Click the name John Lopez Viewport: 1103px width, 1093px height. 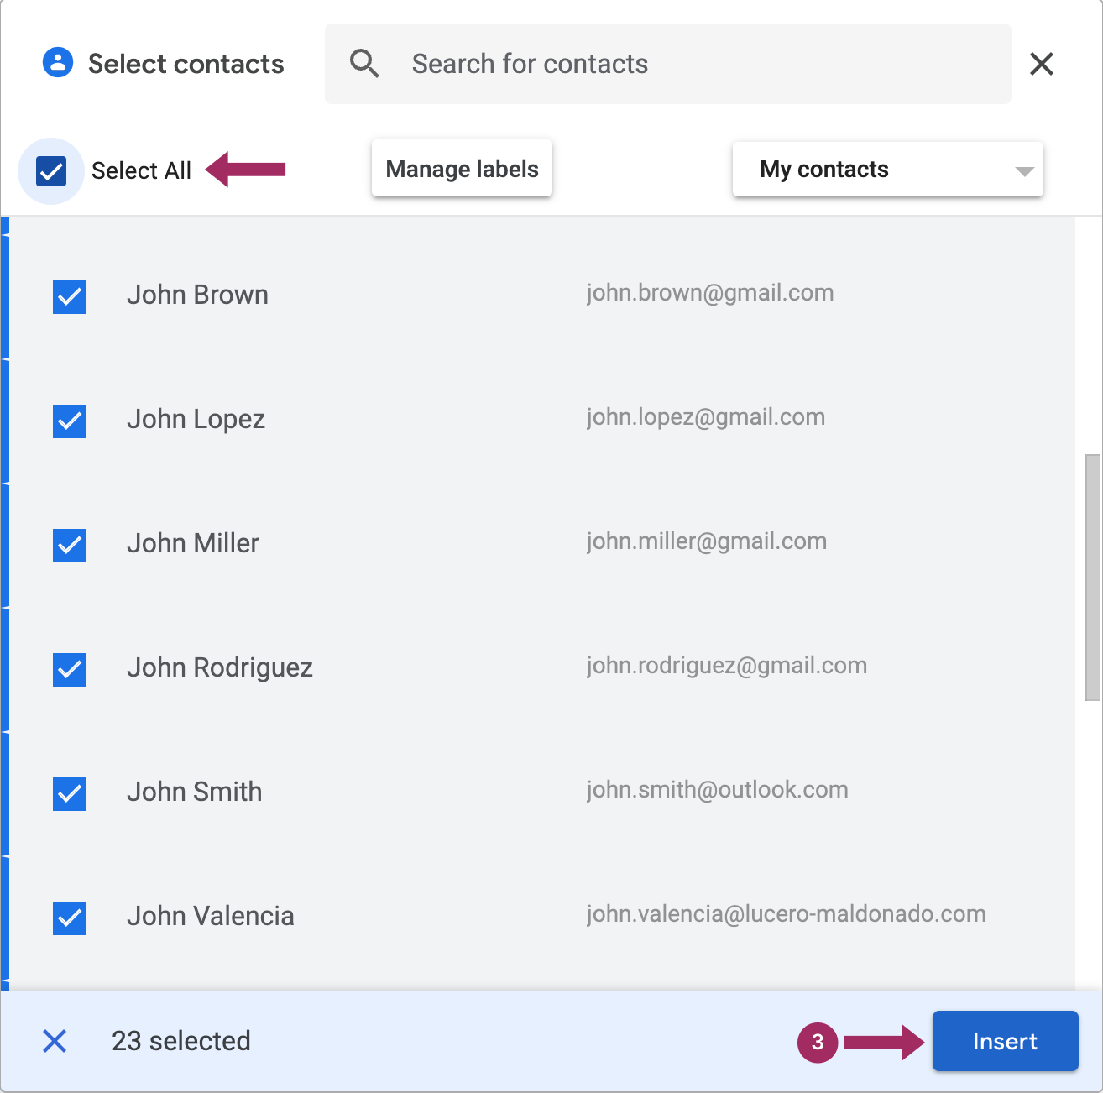pos(196,419)
